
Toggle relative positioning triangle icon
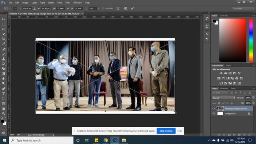pyautogui.click(x=34, y=8)
